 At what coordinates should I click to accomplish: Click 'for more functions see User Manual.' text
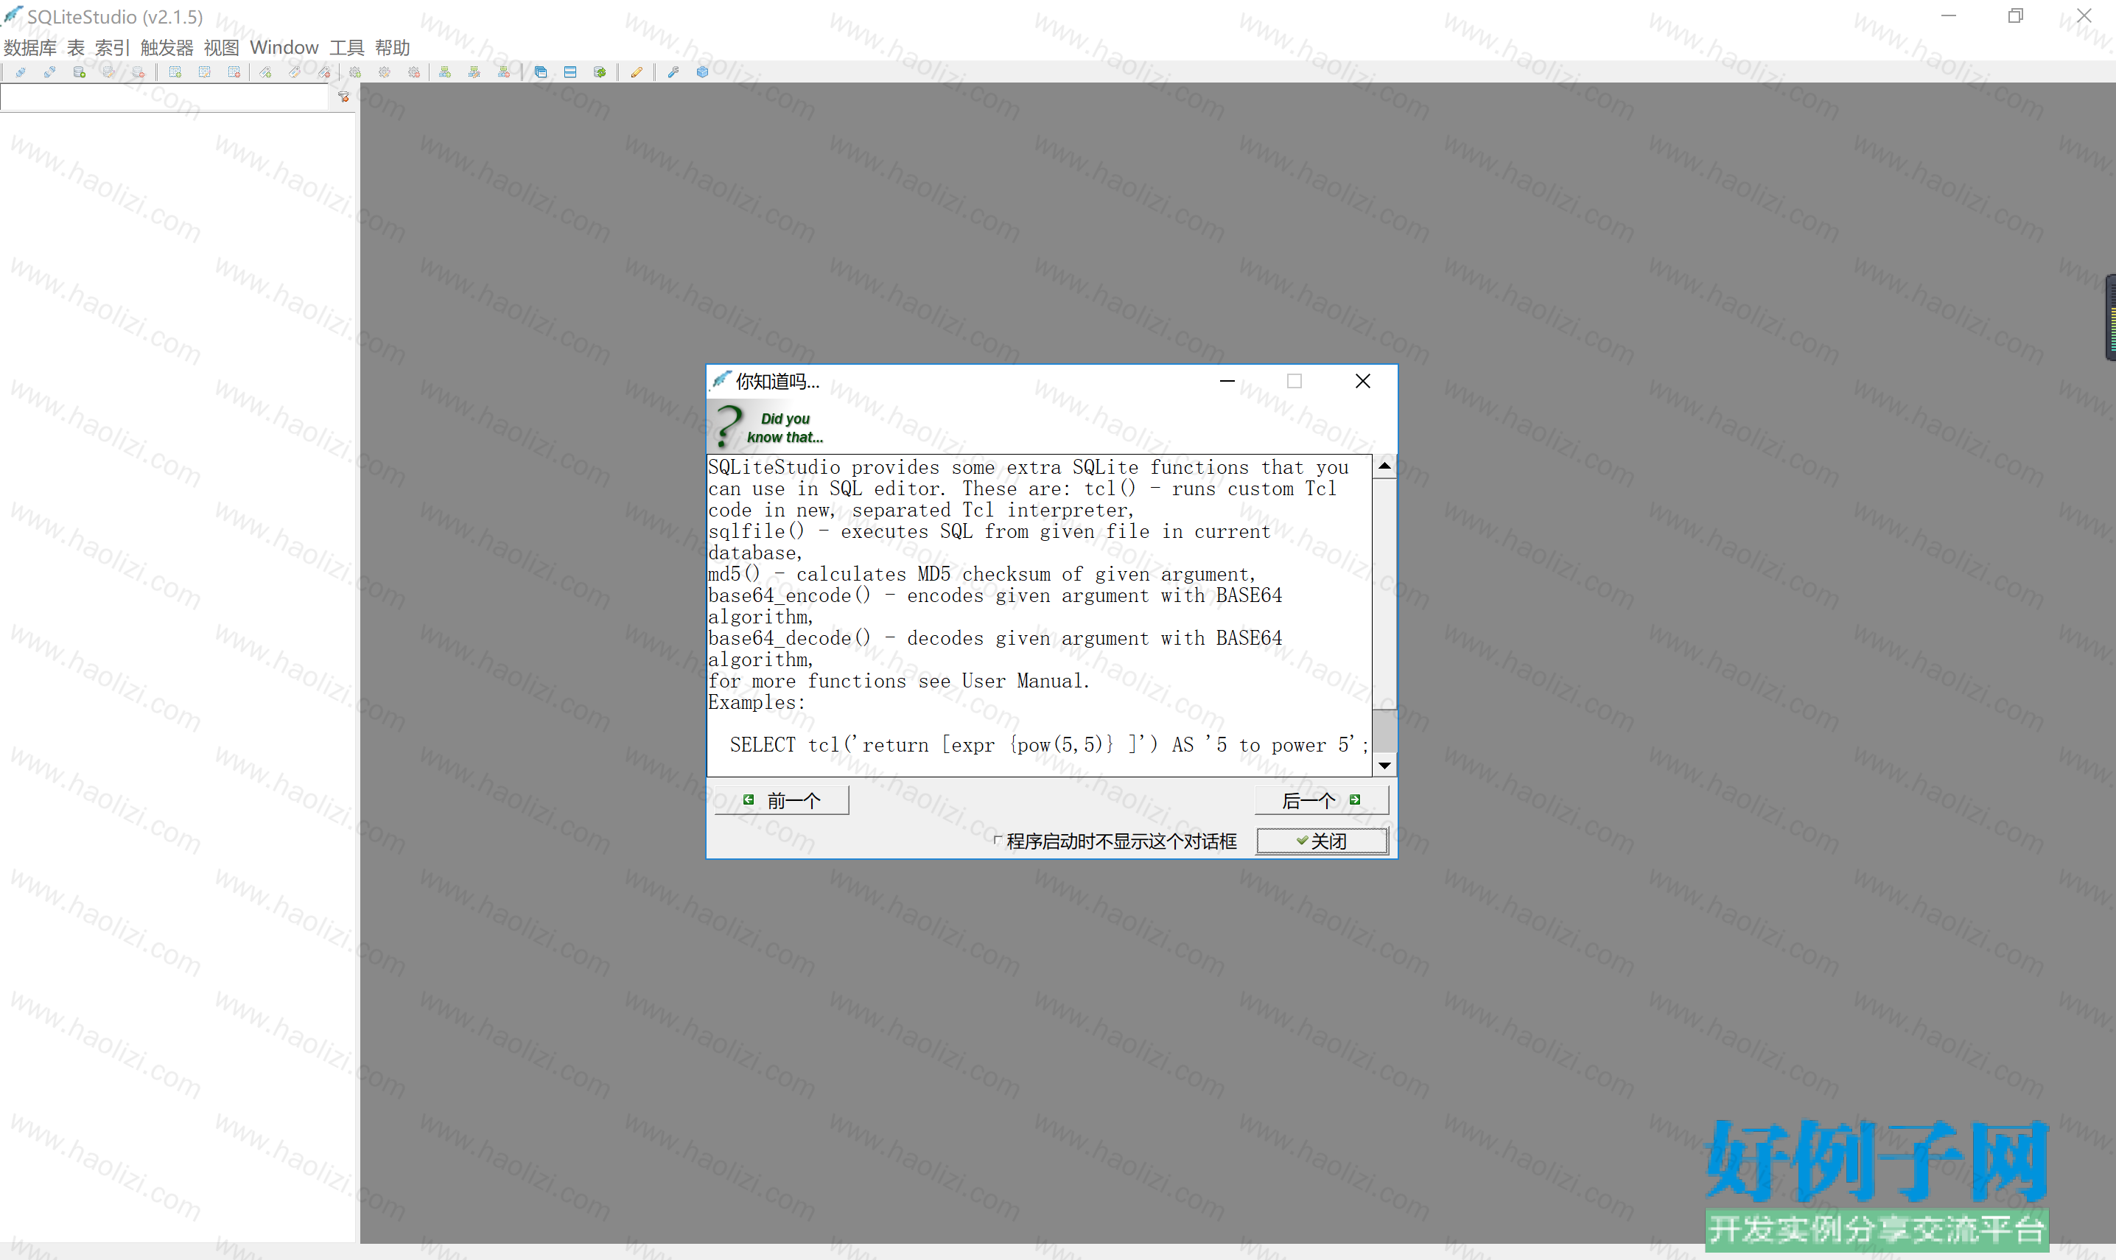pyautogui.click(x=899, y=681)
